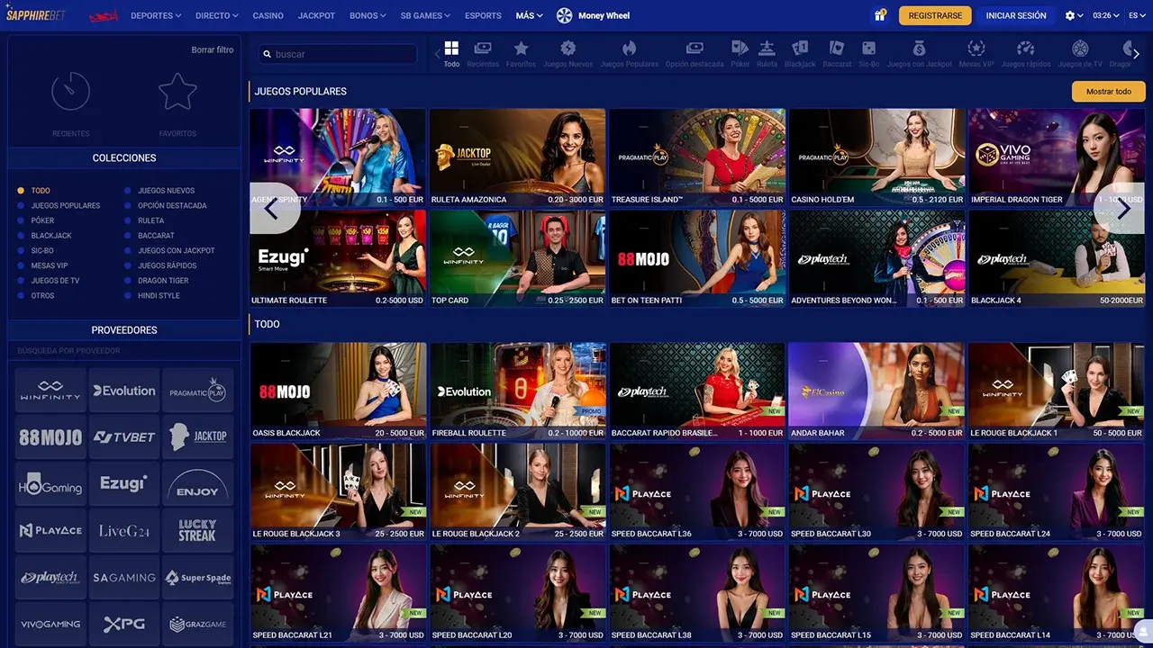
Task: Select the Juegos rápidos category icon
Action: [1026, 49]
